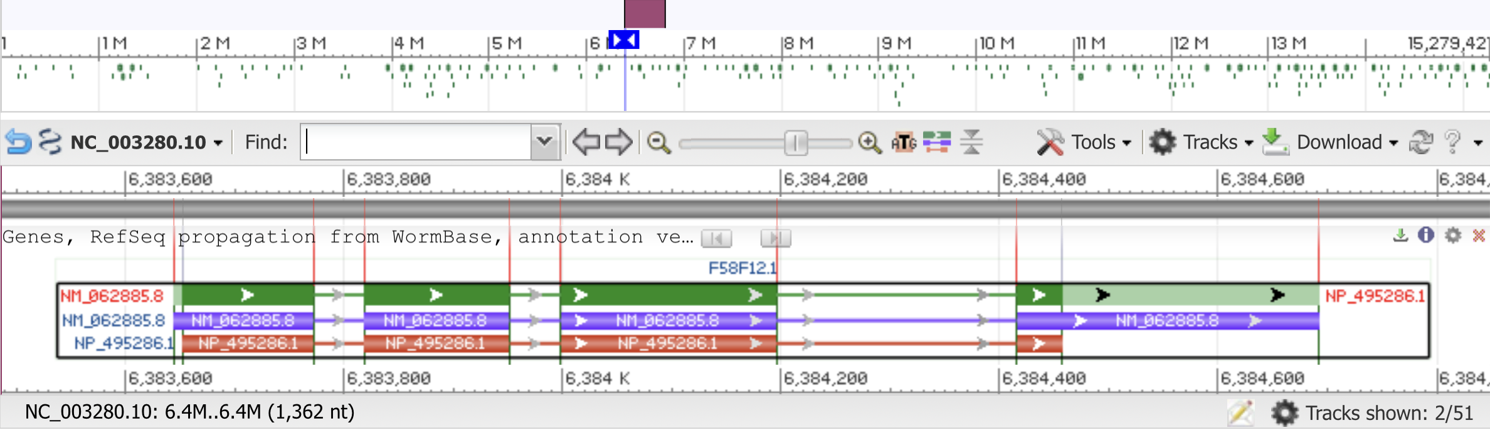
Task: Show gene track info icon
Action: 1426,235
